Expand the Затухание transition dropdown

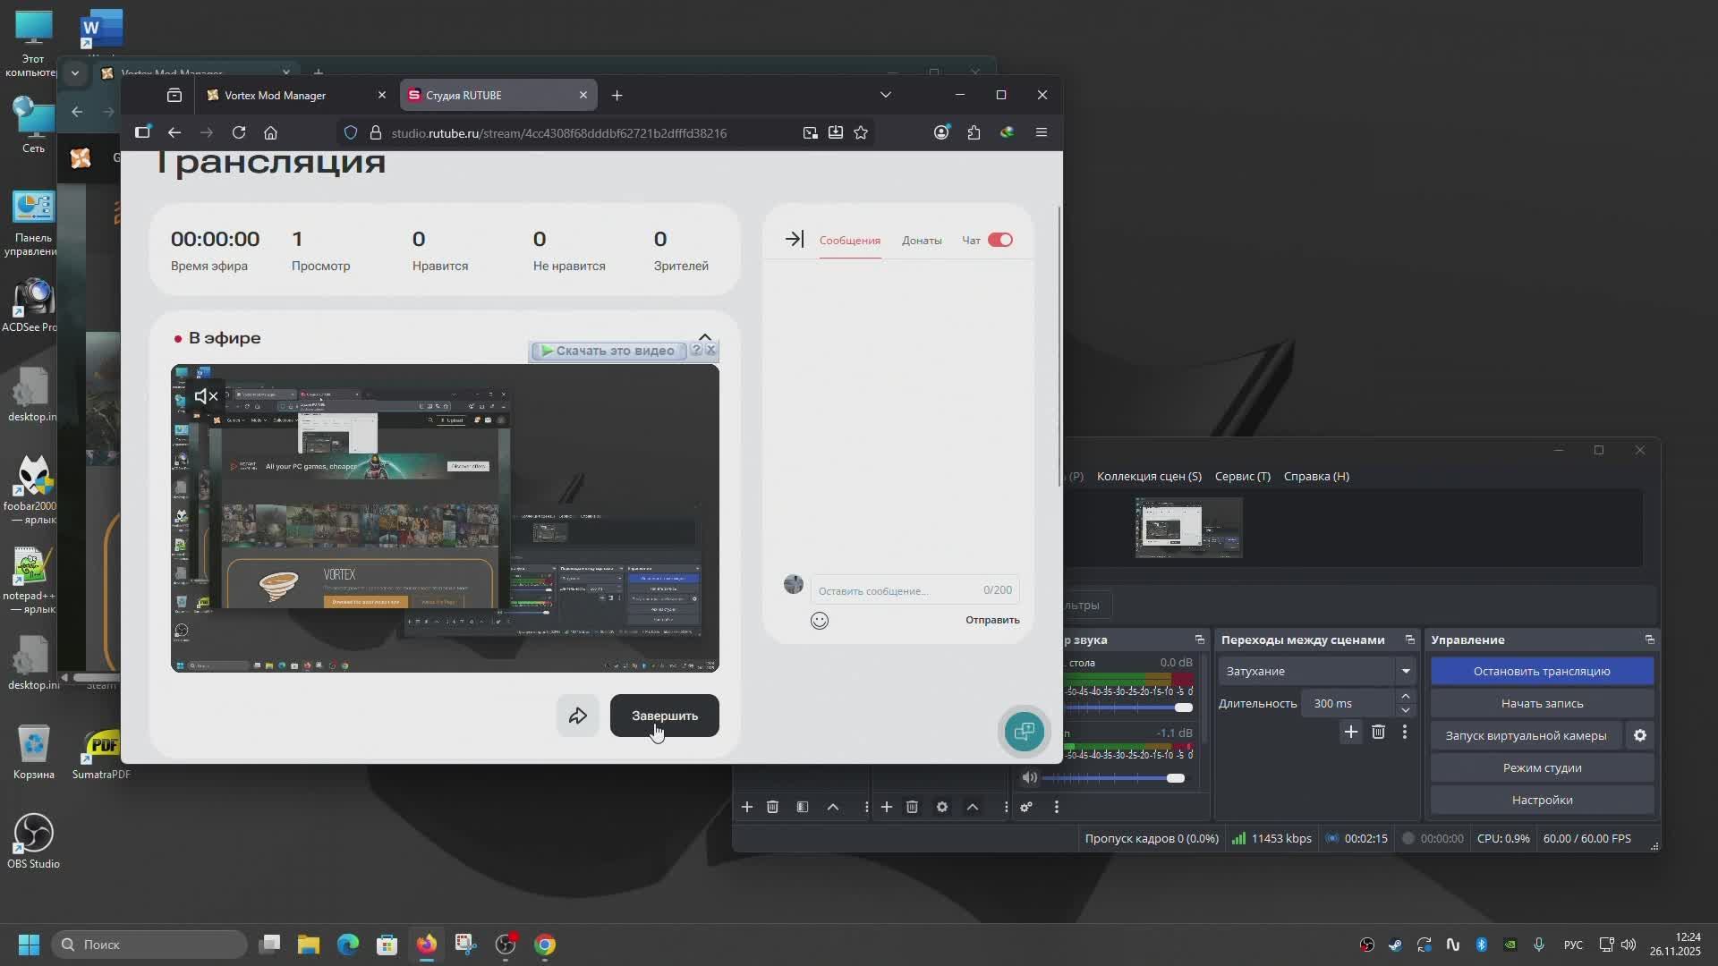tap(1405, 671)
